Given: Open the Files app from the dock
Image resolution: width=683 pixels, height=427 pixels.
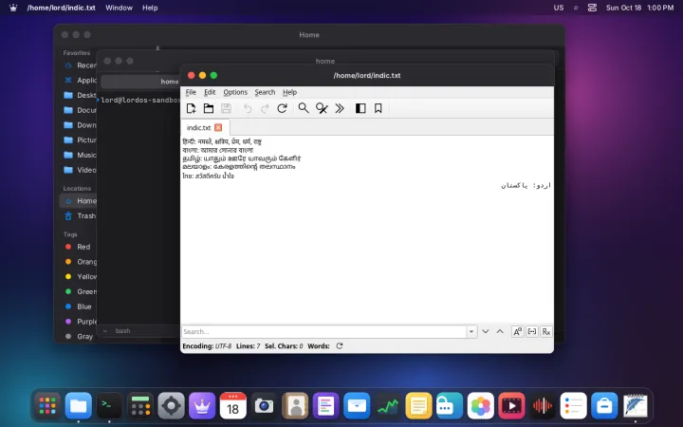Looking at the screenshot, I should tap(79, 406).
